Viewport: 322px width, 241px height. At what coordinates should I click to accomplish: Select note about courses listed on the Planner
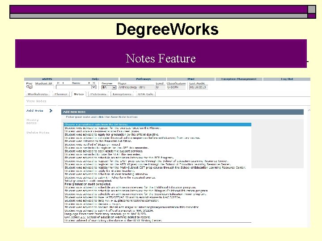[x=157, y=128]
